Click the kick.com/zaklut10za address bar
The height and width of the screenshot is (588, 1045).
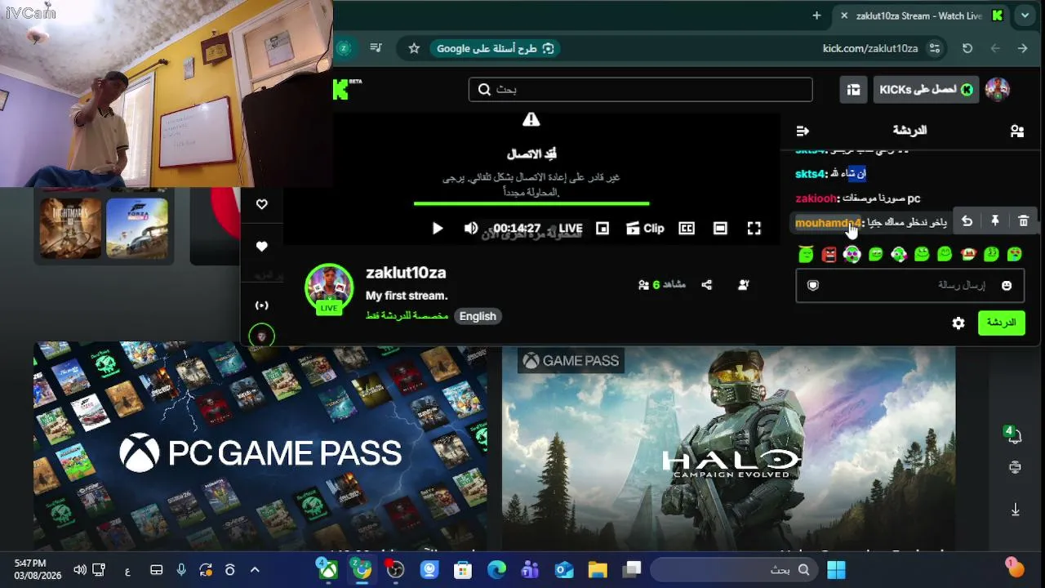870,48
